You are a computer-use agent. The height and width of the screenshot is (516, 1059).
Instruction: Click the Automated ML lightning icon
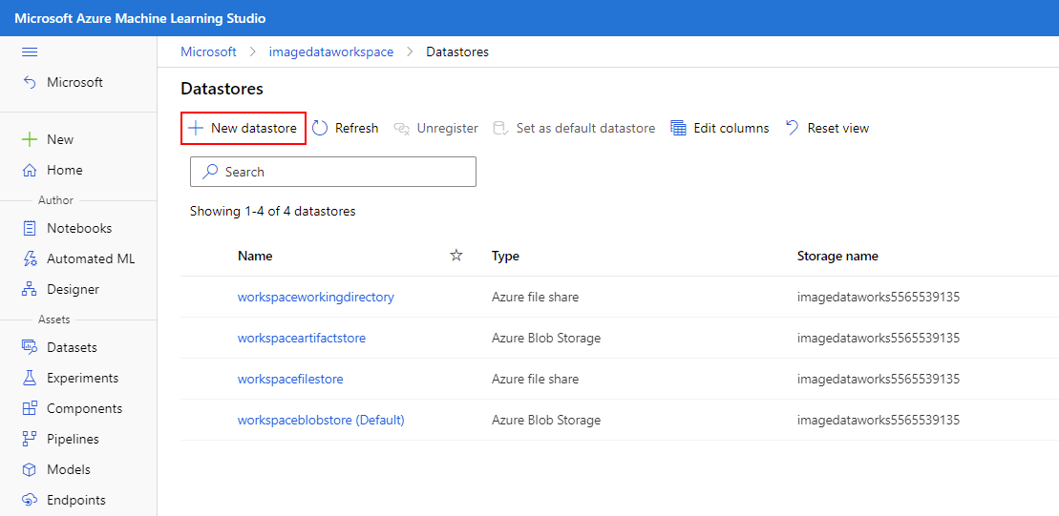tap(30, 259)
